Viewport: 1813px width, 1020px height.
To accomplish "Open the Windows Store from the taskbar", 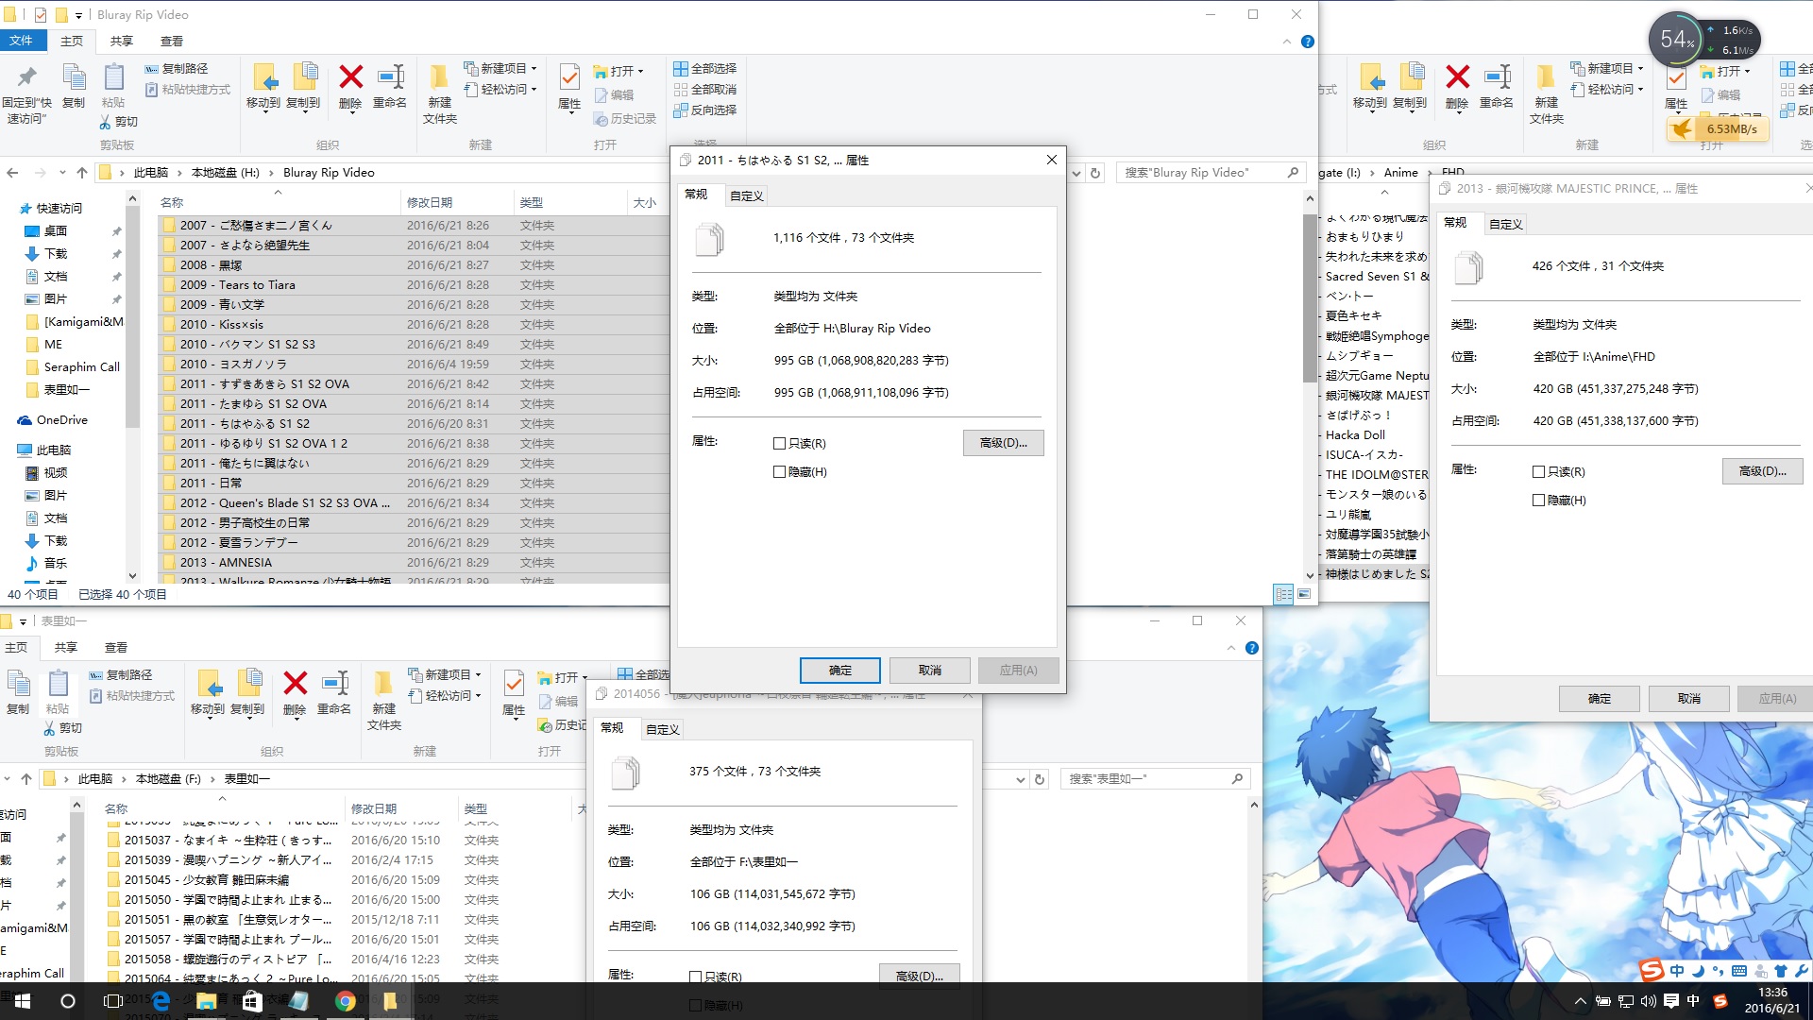I will click(x=252, y=1001).
